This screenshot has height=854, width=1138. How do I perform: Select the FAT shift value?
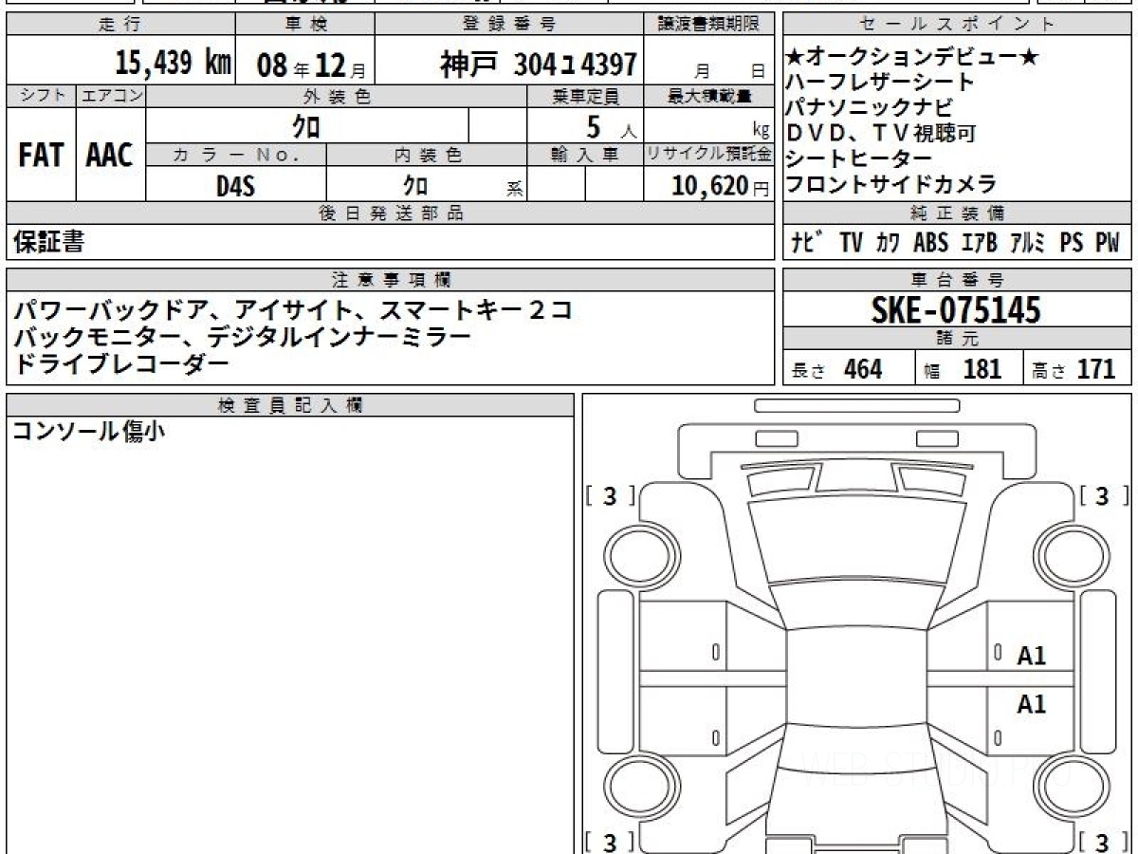coord(41,156)
